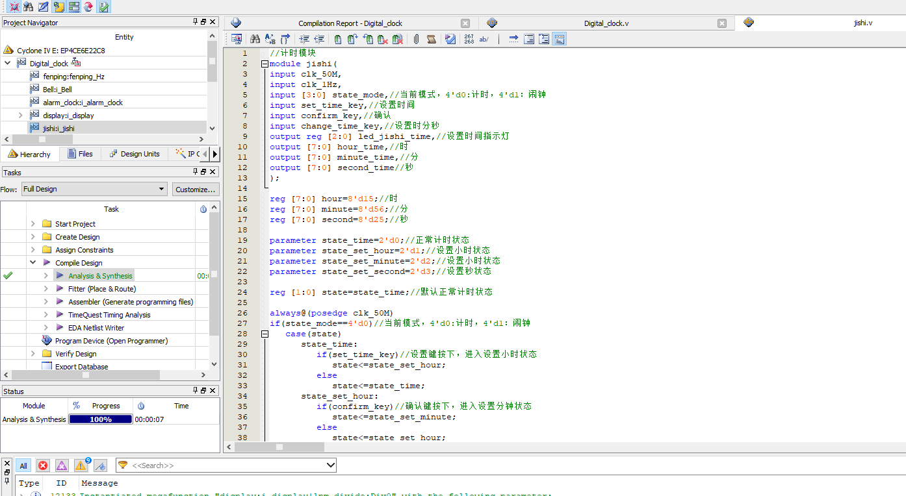Expand the Fitter (Place & Route) task
The width and height of the screenshot is (906, 496).
[x=46, y=288]
